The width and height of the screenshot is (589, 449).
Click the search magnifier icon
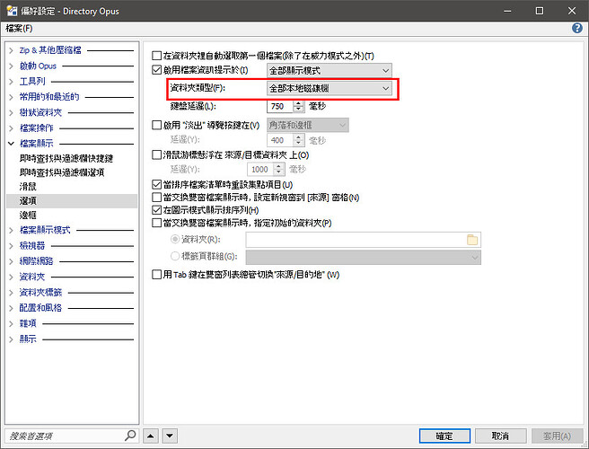(129, 436)
